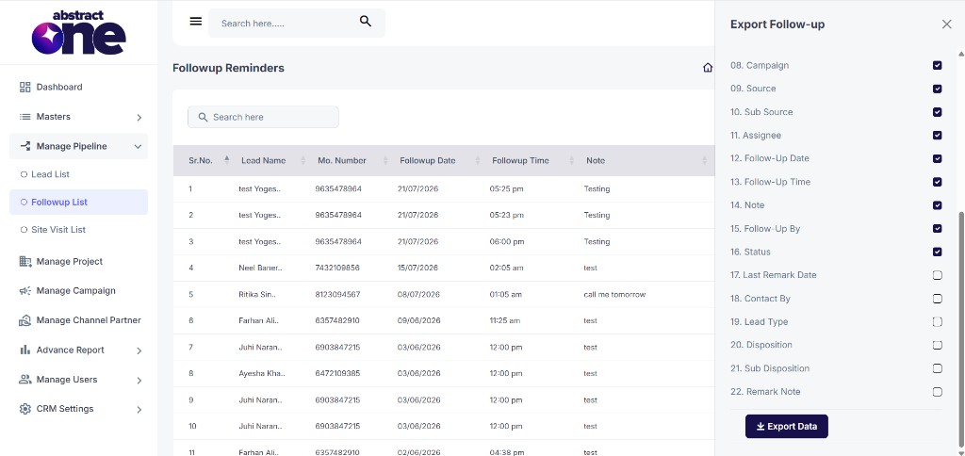Click the Advance Report chart icon
This screenshot has height=456, width=965.
[x=25, y=350]
